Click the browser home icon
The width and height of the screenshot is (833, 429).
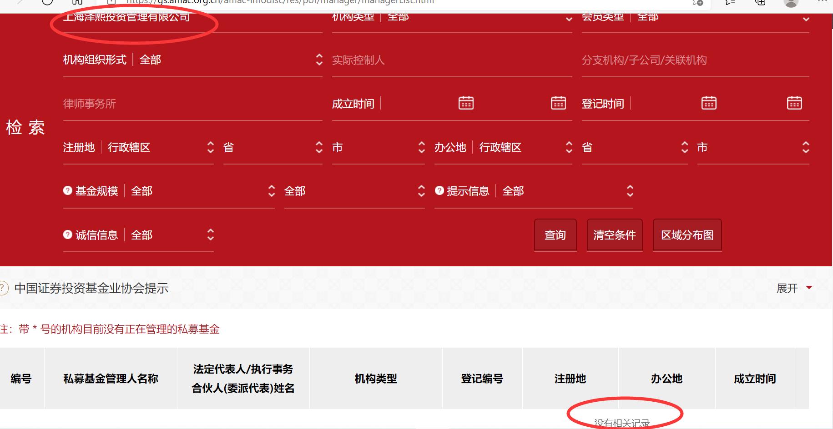click(x=76, y=2)
